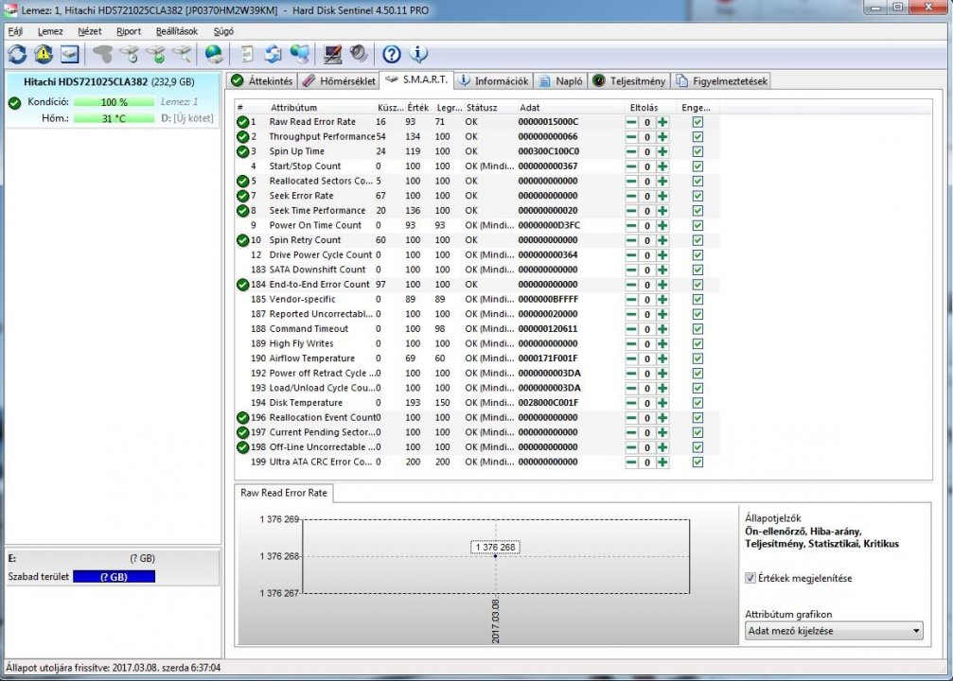Toggle the enable checkbox for SATA Downshift Count

point(697,270)
